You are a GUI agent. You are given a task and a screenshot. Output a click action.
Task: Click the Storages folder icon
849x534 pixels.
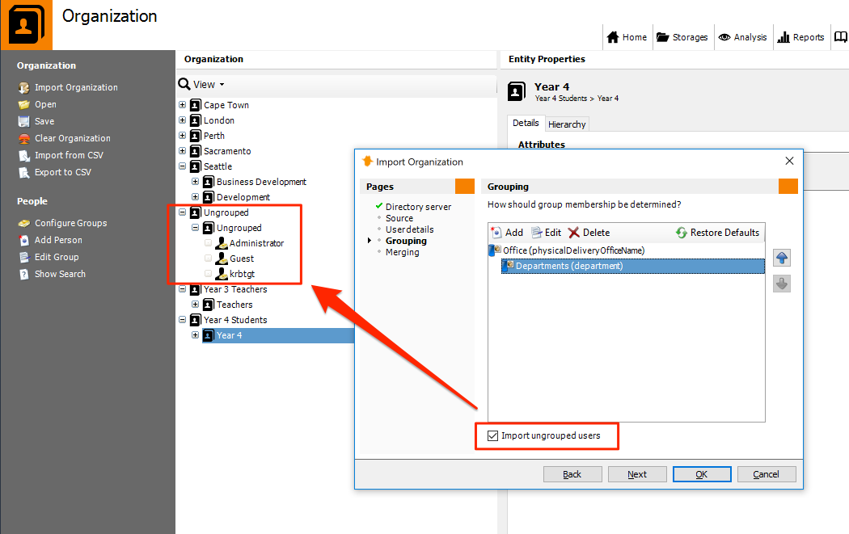[663, 37]
